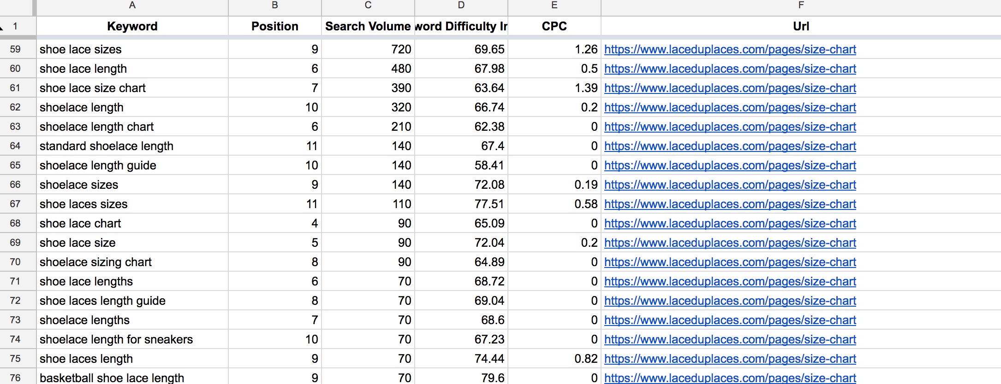
Task: Select cell with 'shoe lace size chart'
Action: click(132, 88)
